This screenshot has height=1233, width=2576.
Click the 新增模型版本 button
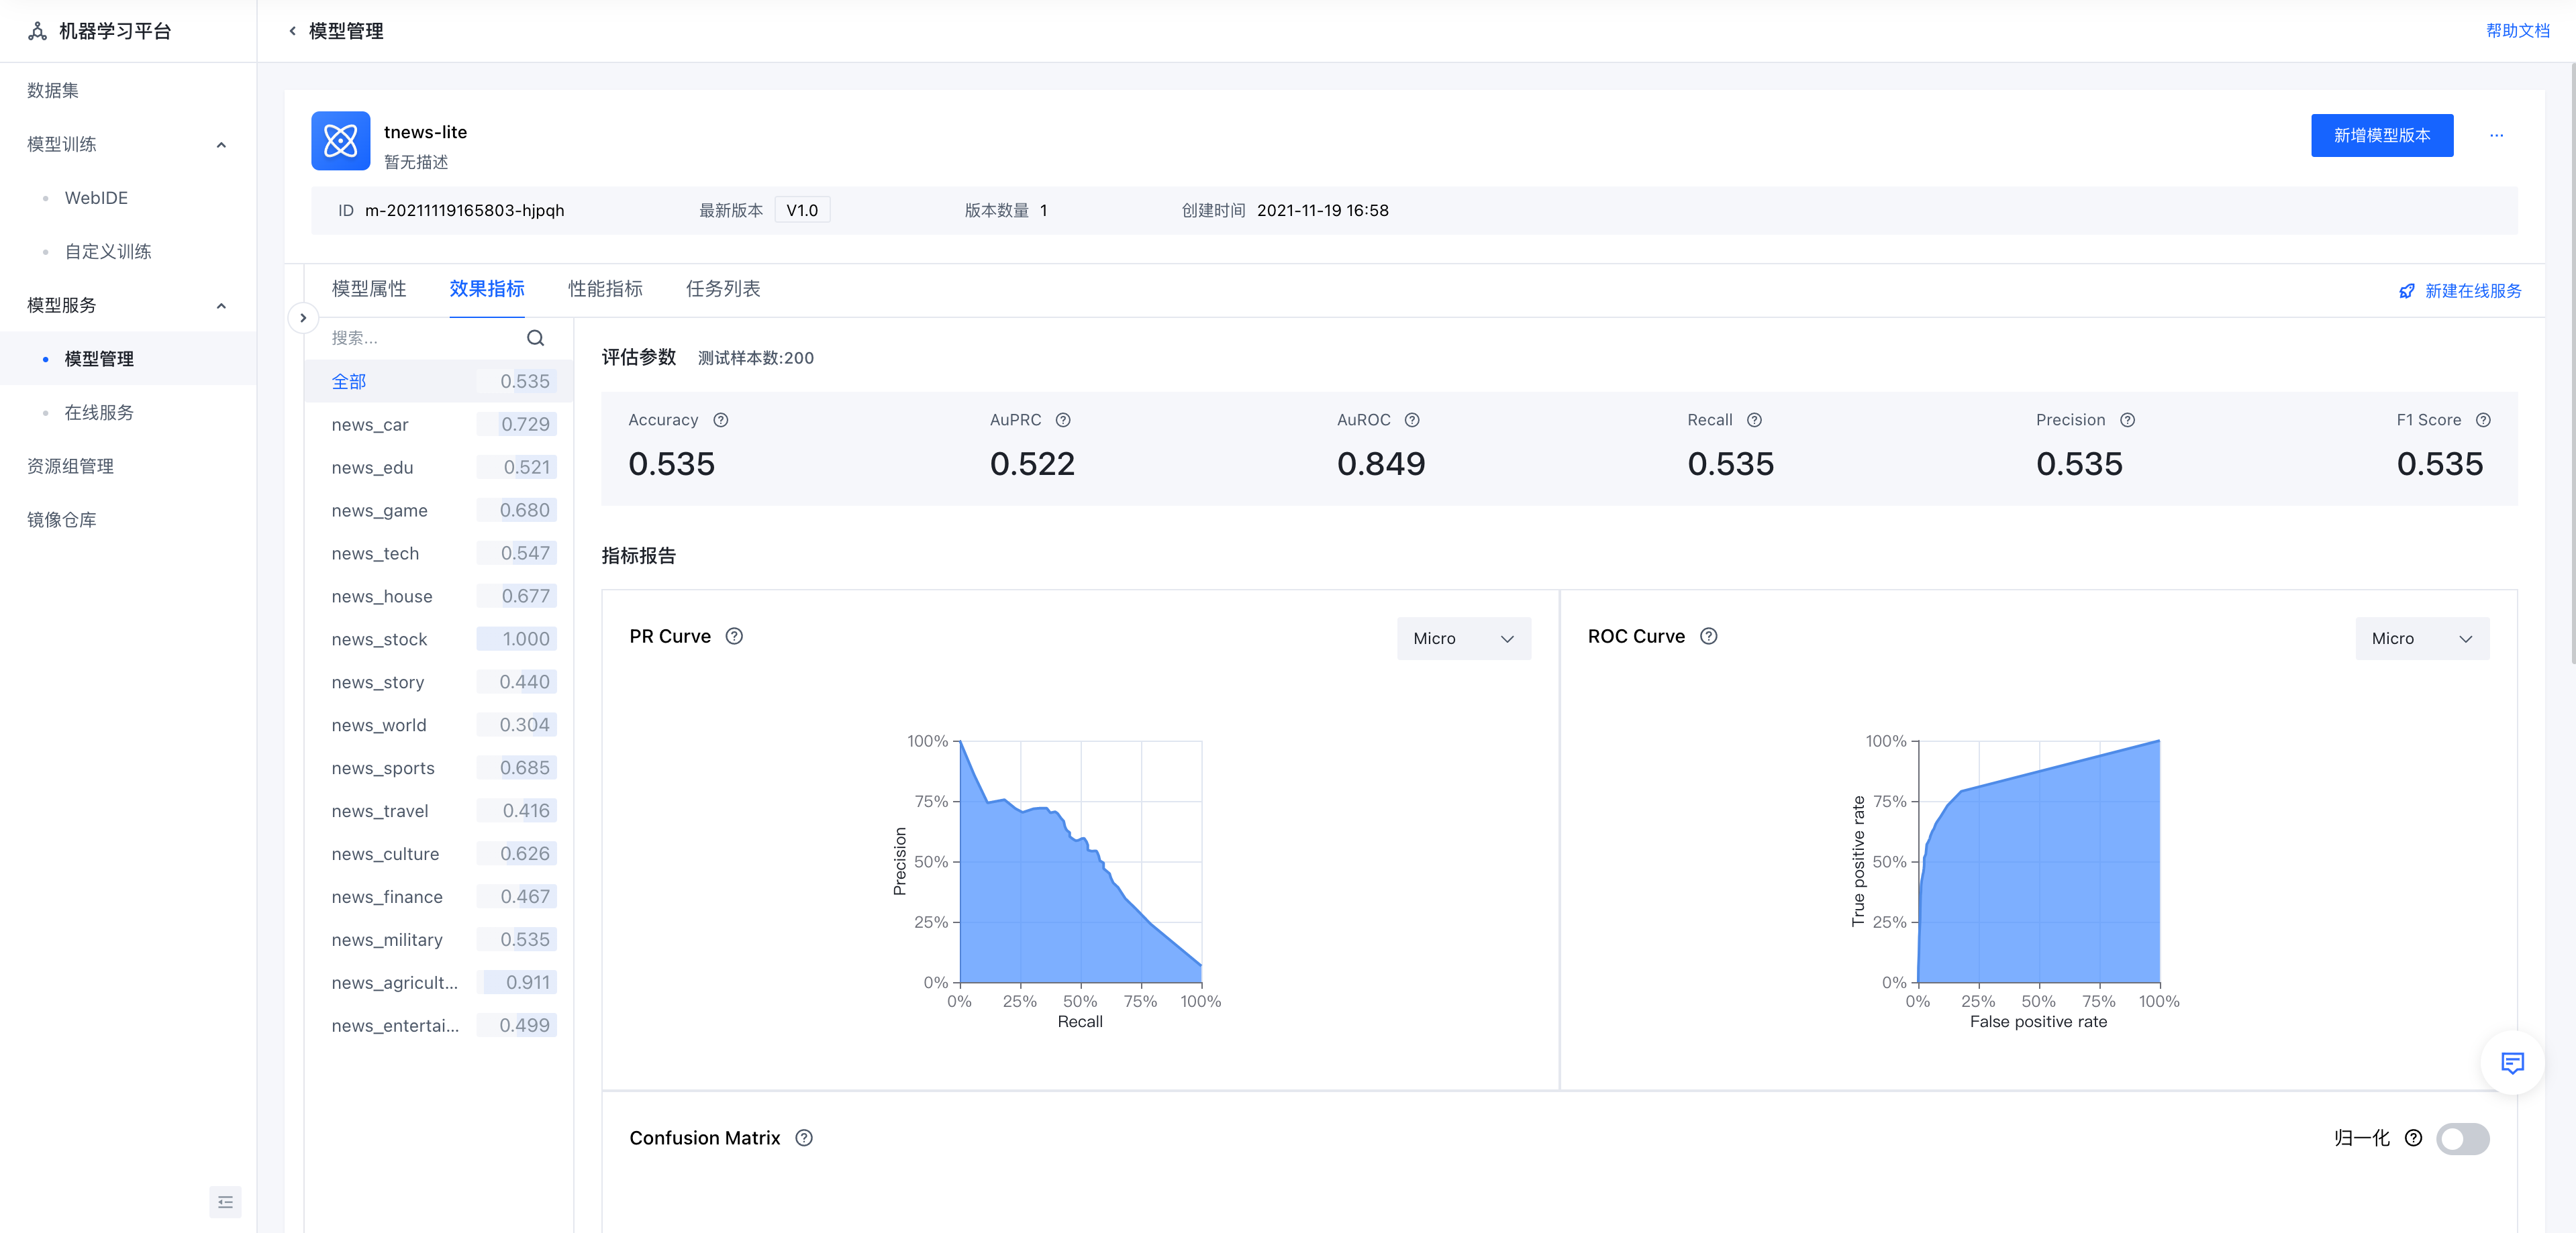tap(2381, 136)
